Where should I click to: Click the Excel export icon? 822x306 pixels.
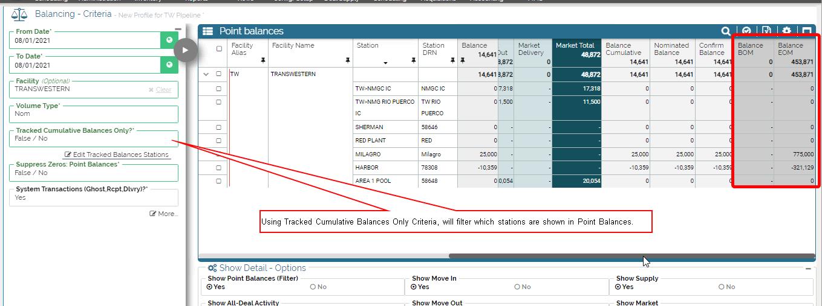click(766, 31)
